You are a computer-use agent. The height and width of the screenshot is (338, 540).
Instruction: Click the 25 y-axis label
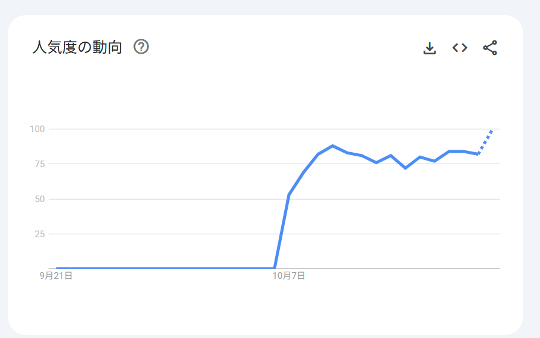[x=40, y=234]
